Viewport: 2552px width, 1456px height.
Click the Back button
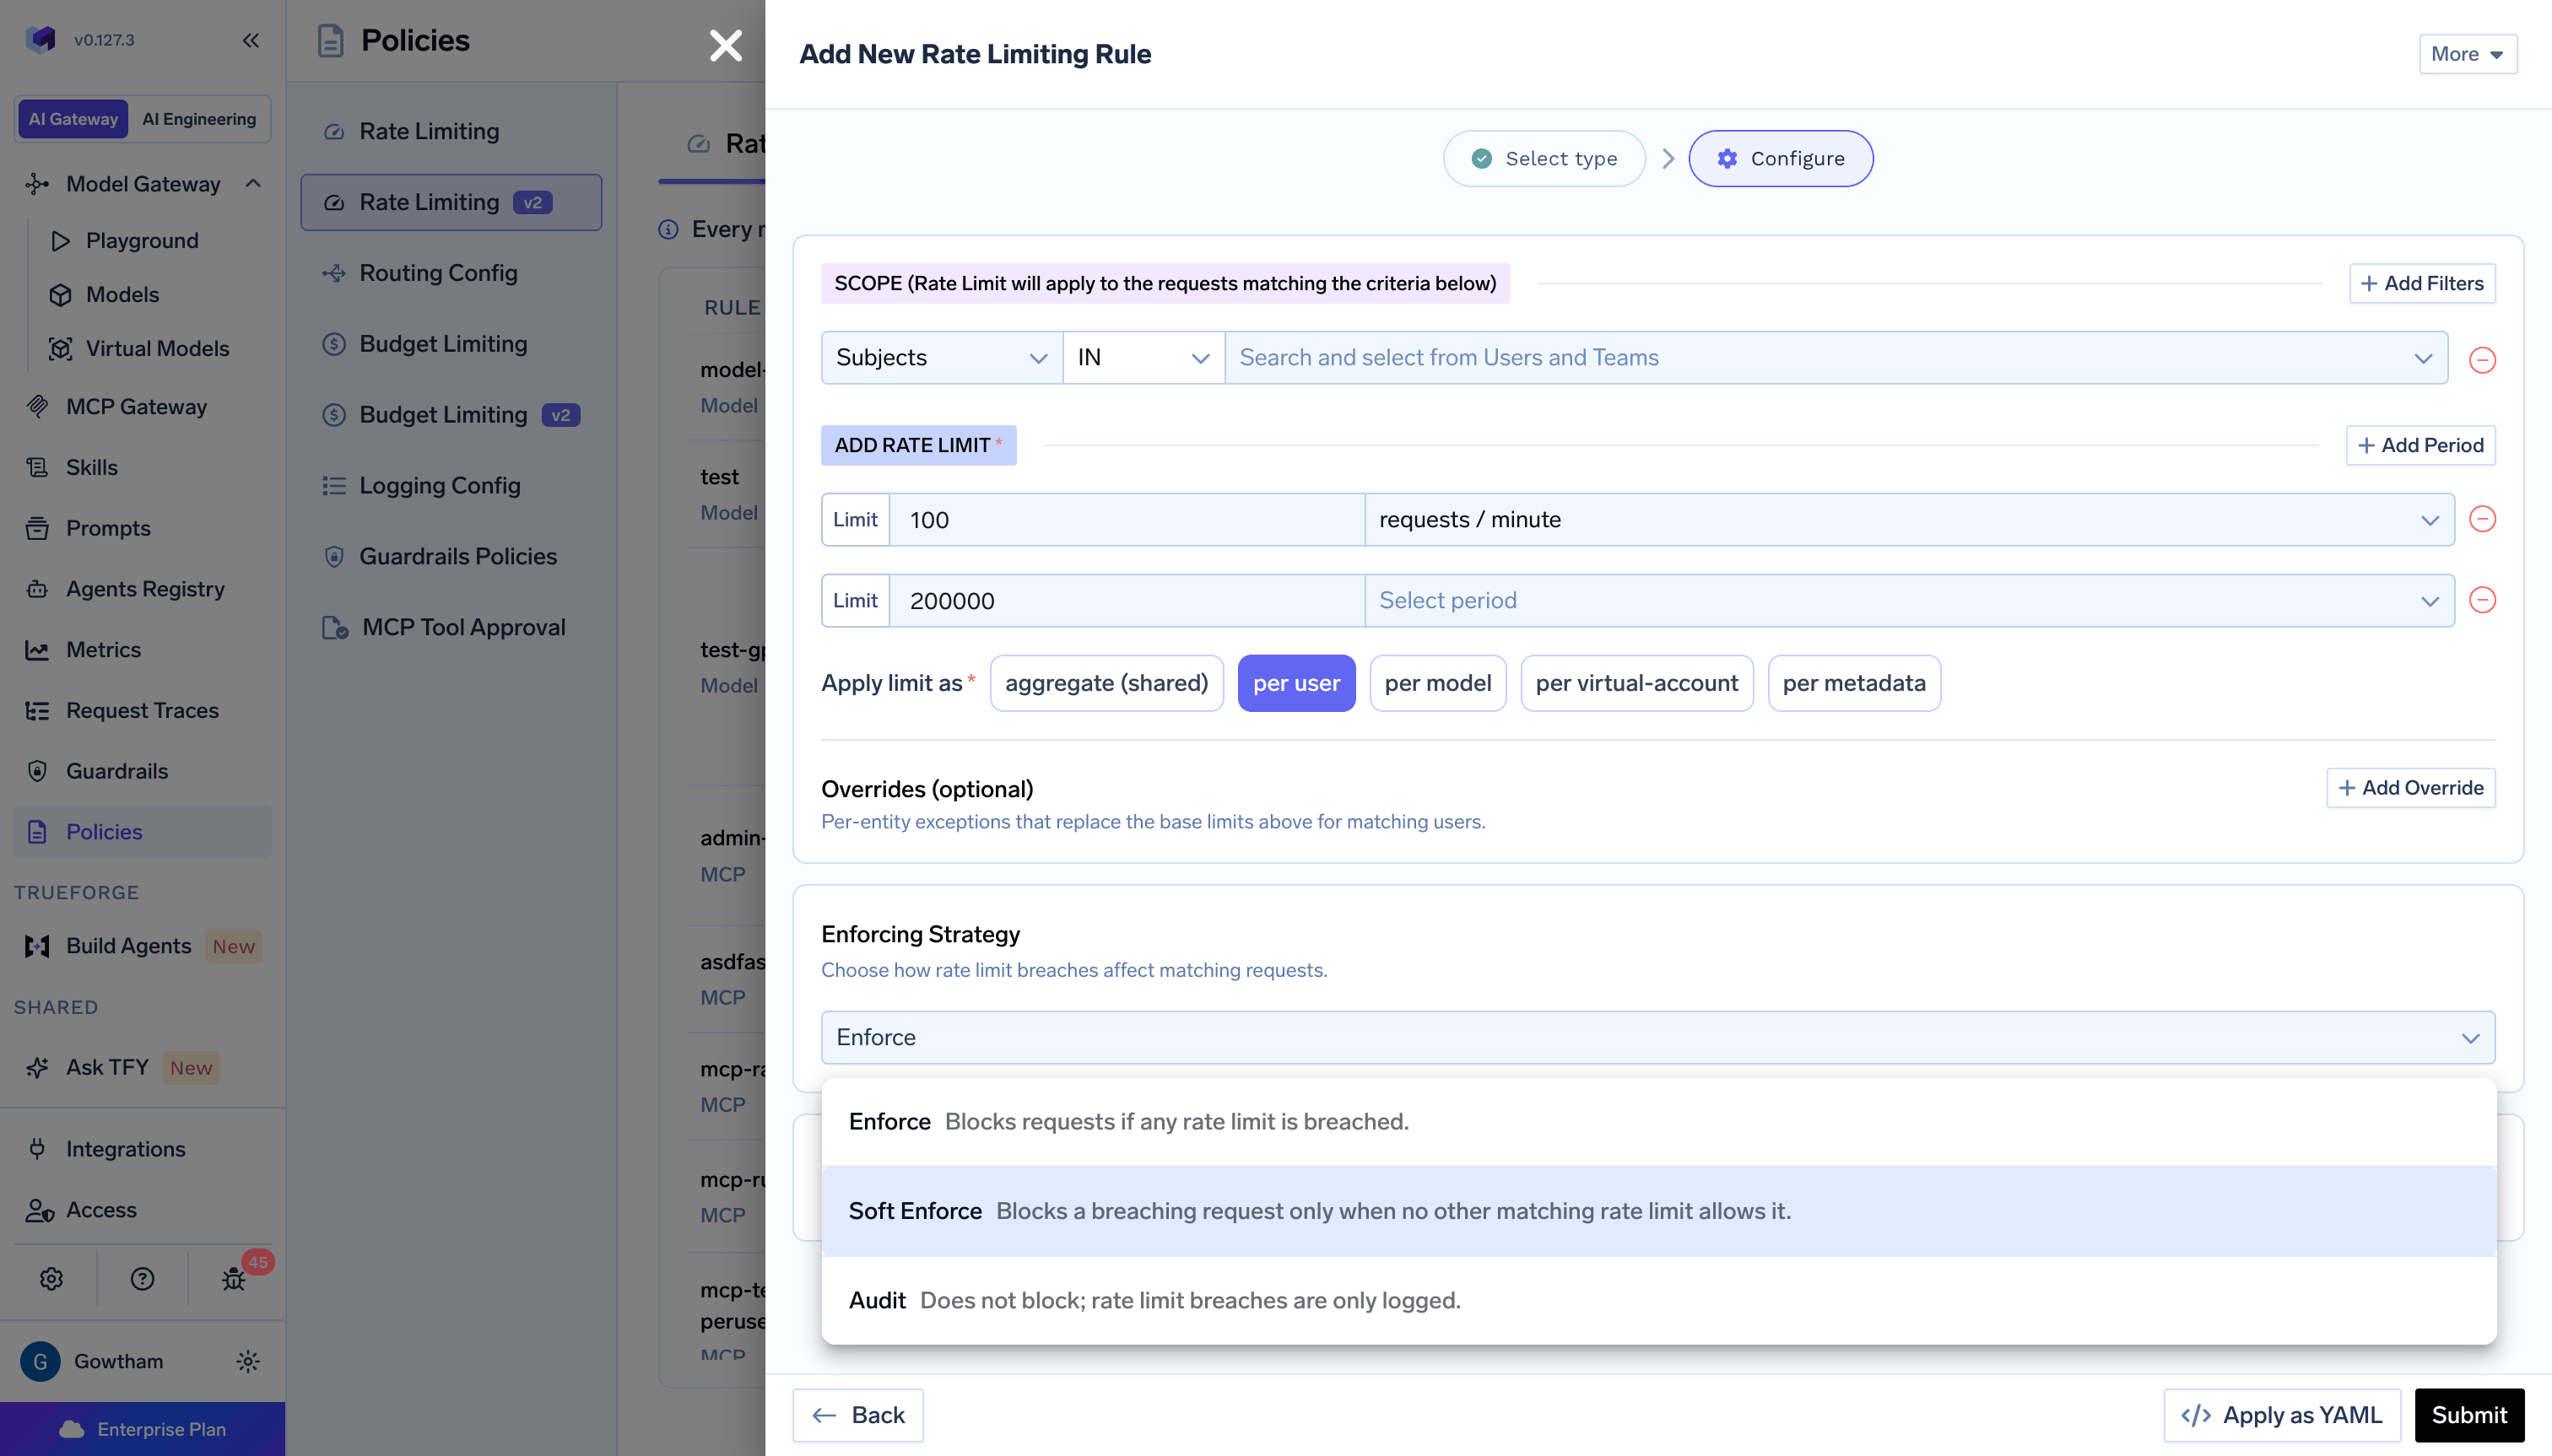coord(857,1414)
